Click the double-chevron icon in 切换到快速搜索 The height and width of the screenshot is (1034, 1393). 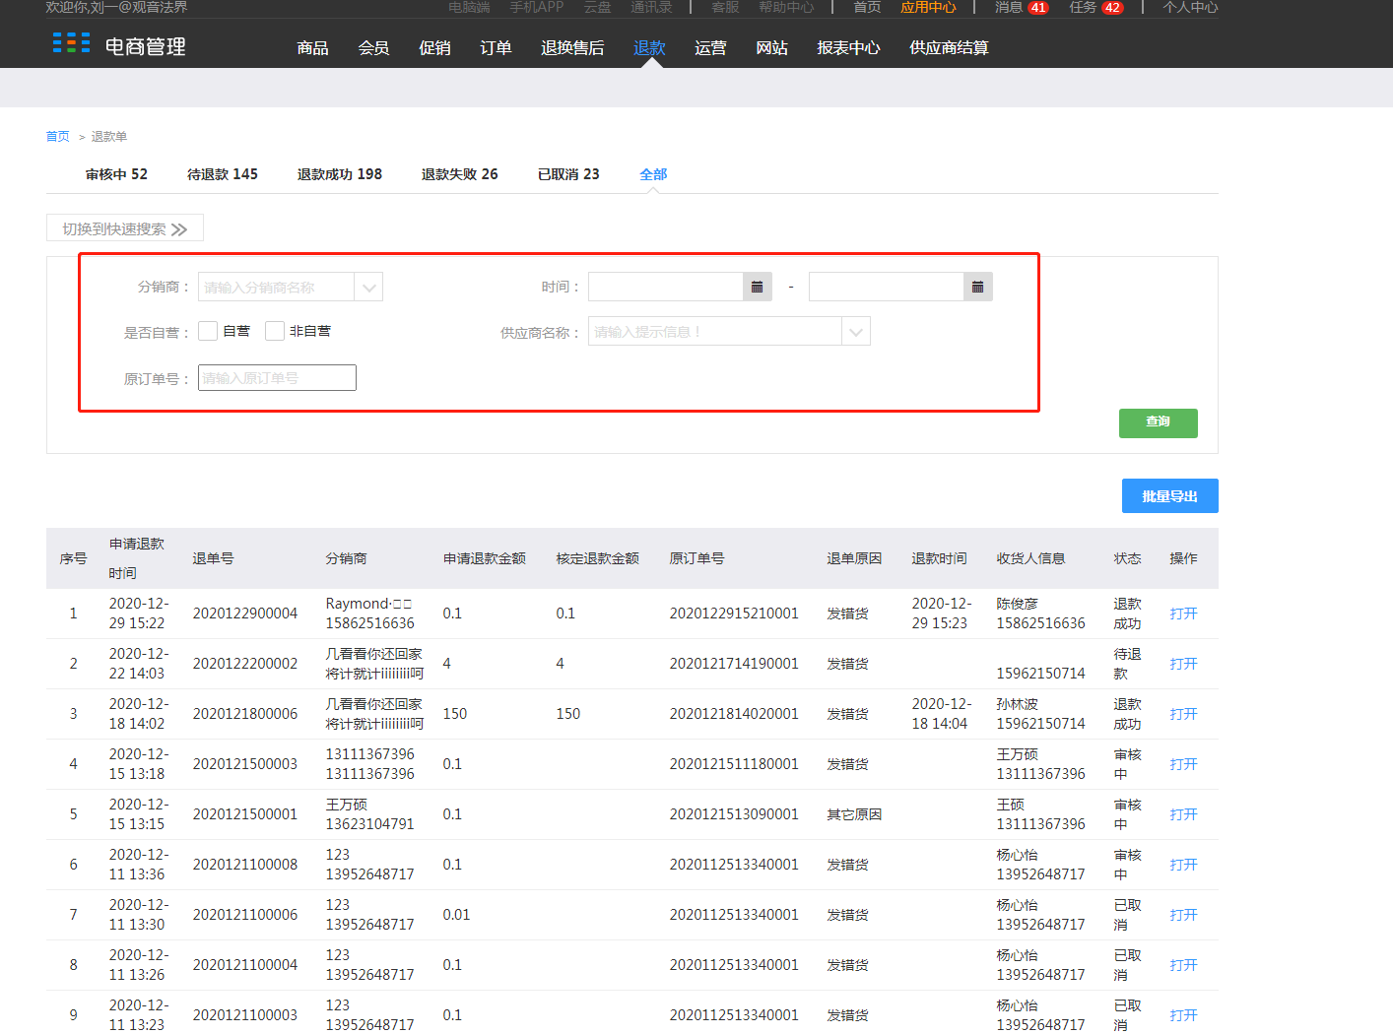pyautogui.click(x=178, y=229)
